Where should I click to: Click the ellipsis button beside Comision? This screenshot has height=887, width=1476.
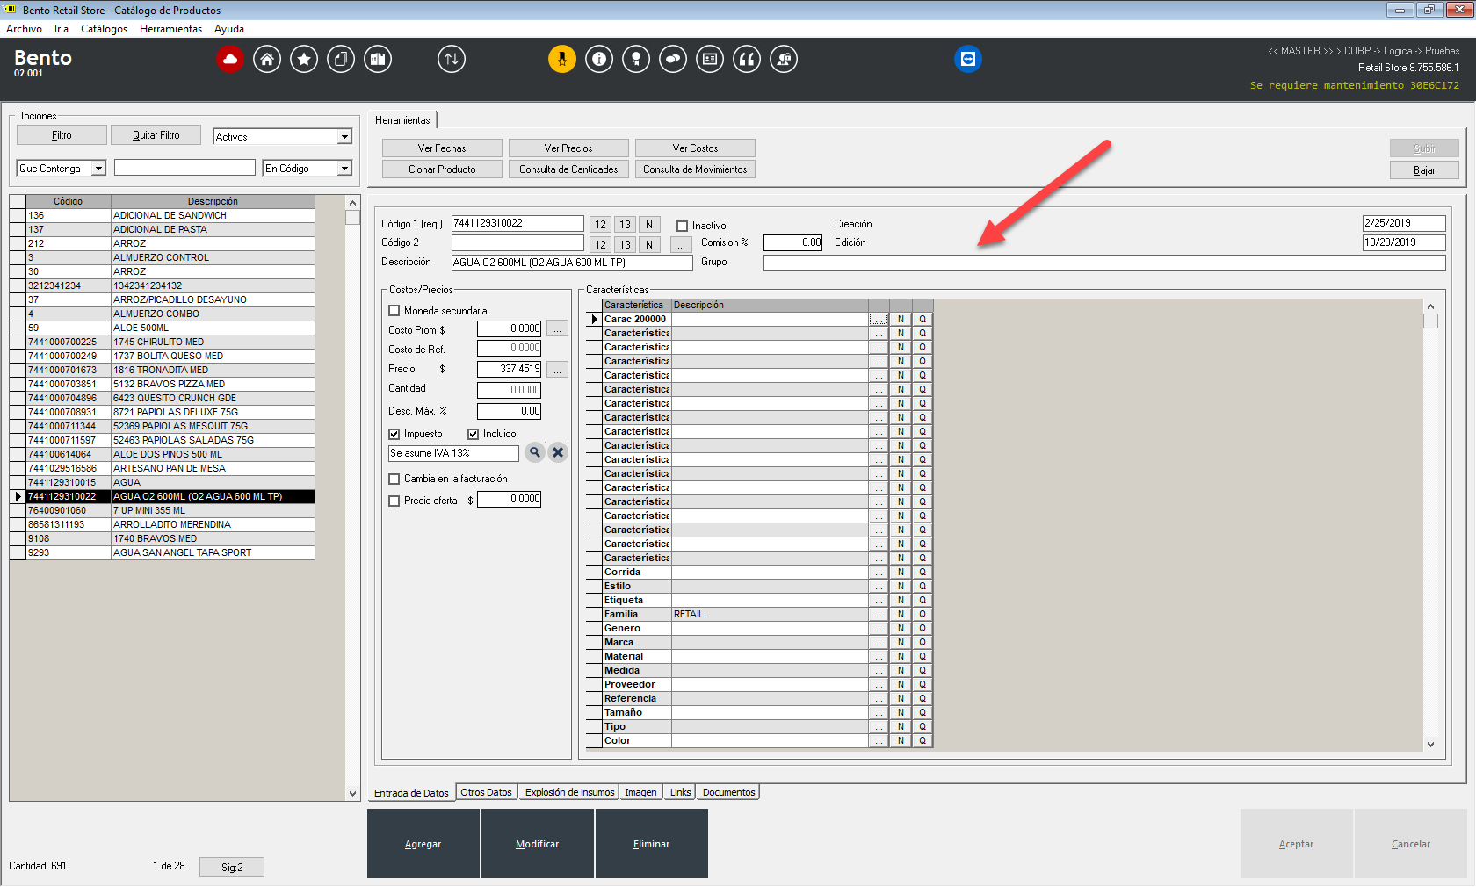coord(681,244)
